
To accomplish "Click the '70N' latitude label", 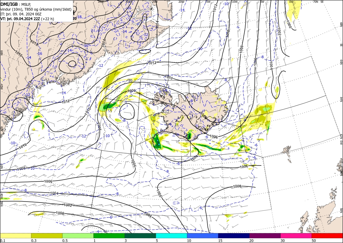I will pos(316,2).
